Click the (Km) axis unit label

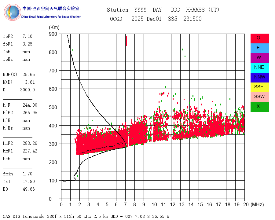[54, 28]
